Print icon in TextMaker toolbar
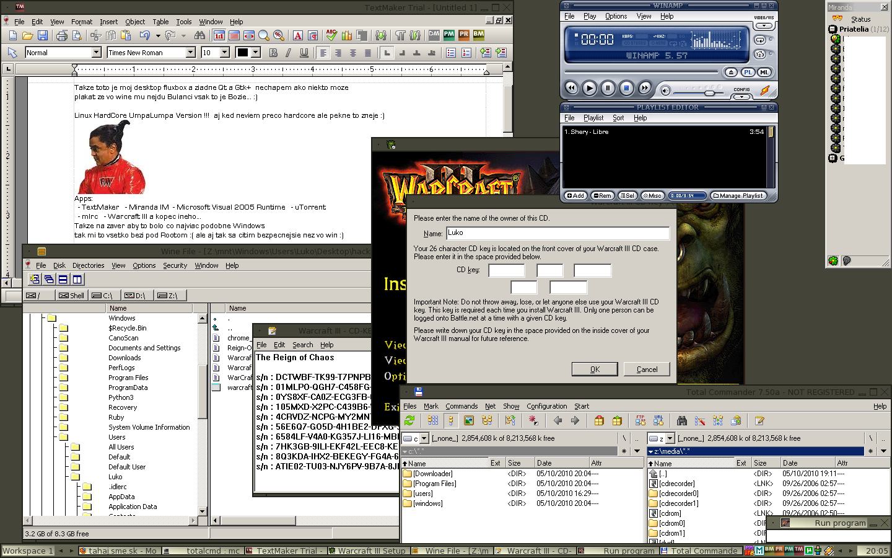This screenshot has height=558, width=892. pos(61,36)
